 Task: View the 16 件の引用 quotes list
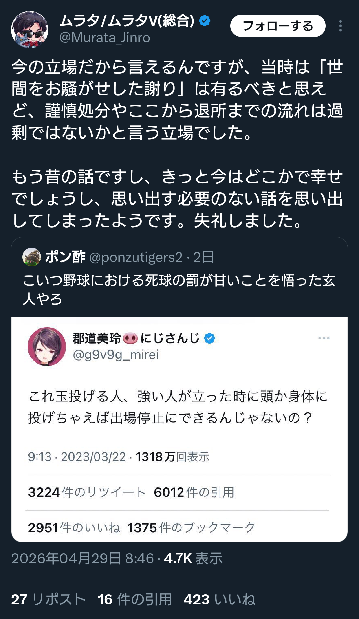click(135, 599)
